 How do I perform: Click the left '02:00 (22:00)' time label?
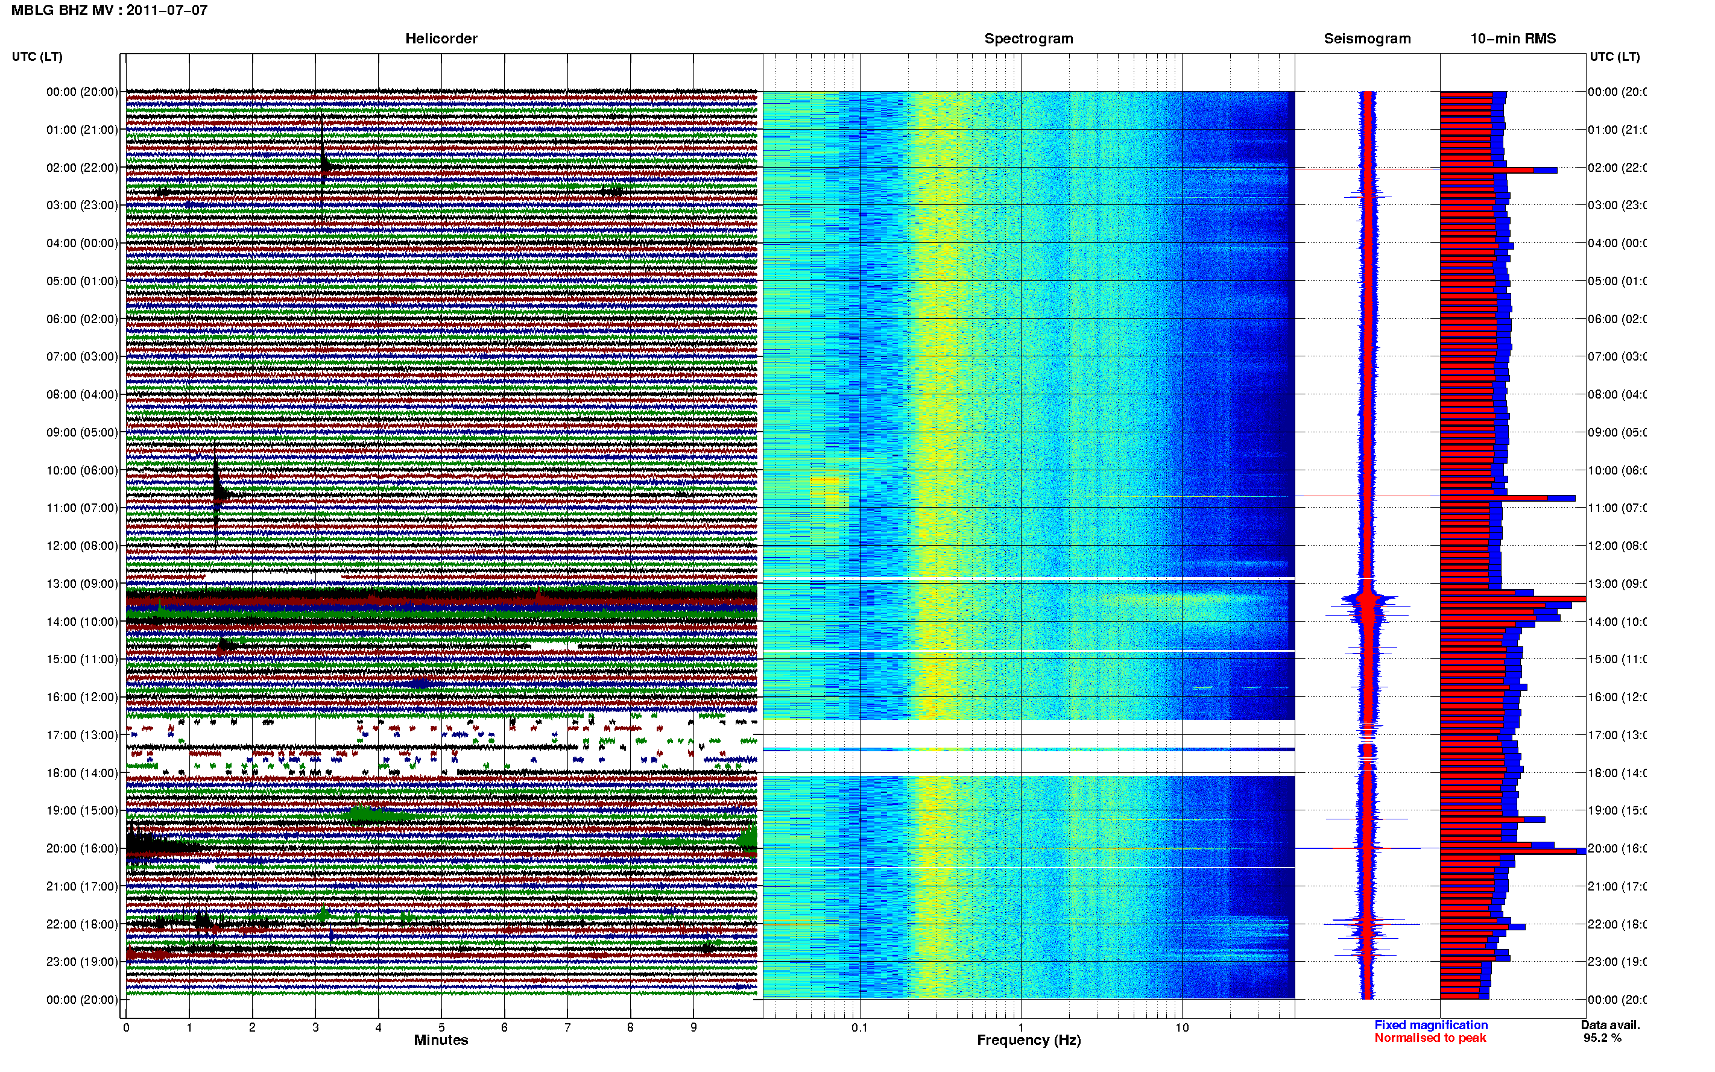tap(82, 168)
